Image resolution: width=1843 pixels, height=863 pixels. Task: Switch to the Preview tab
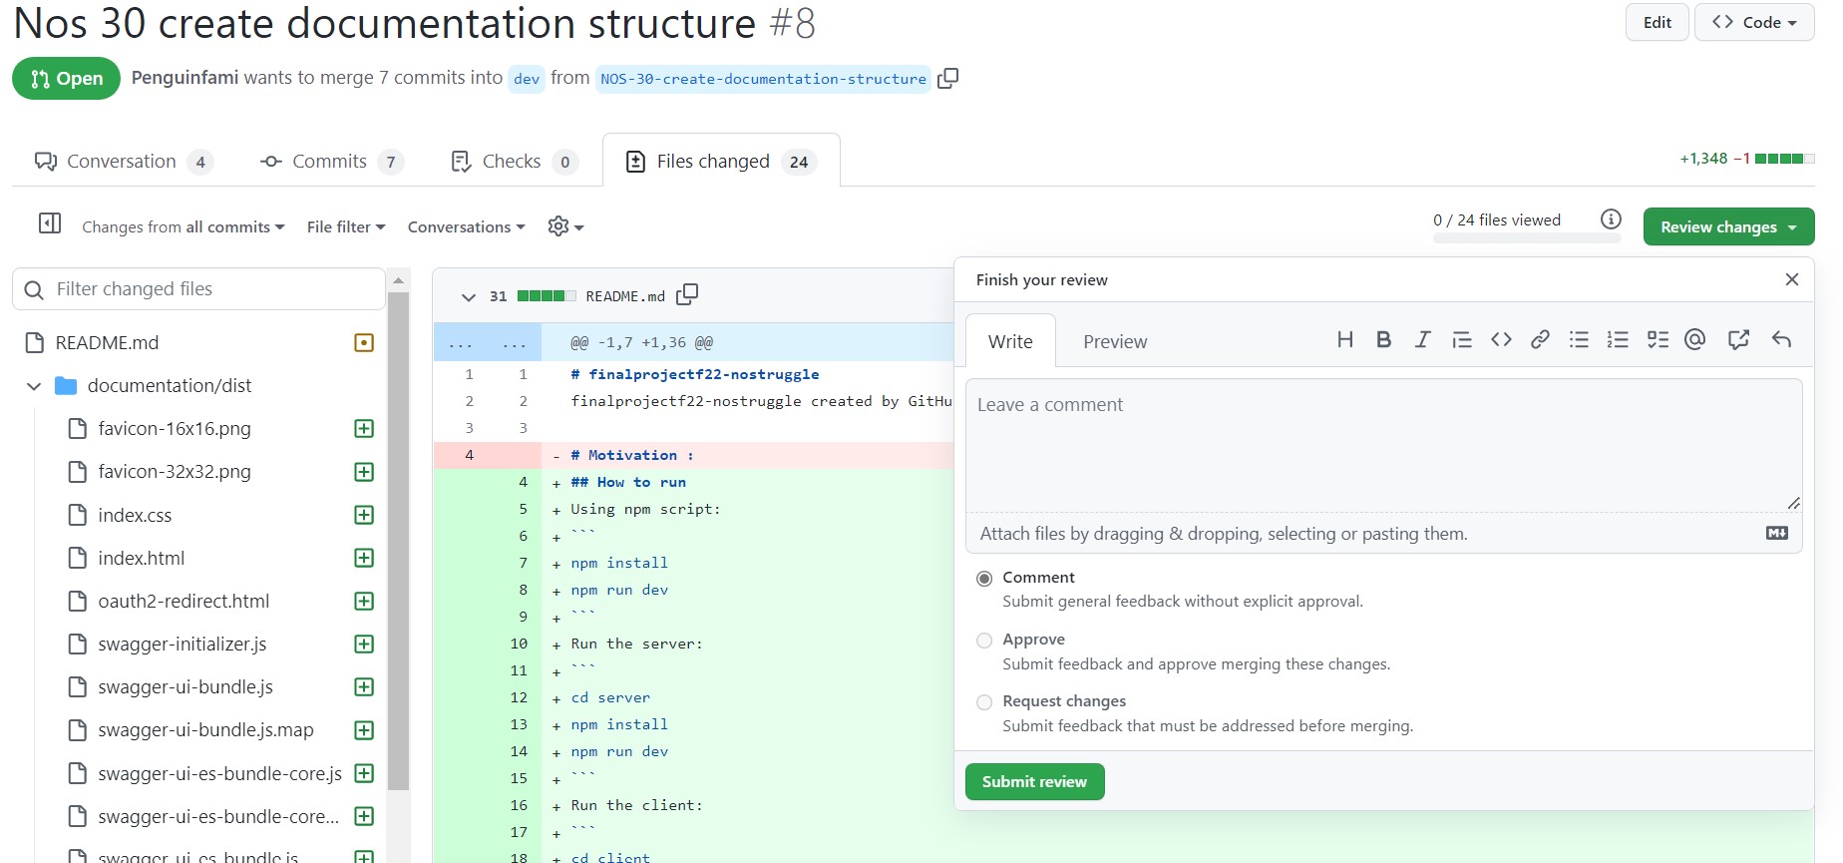(x=1115, y=342)
